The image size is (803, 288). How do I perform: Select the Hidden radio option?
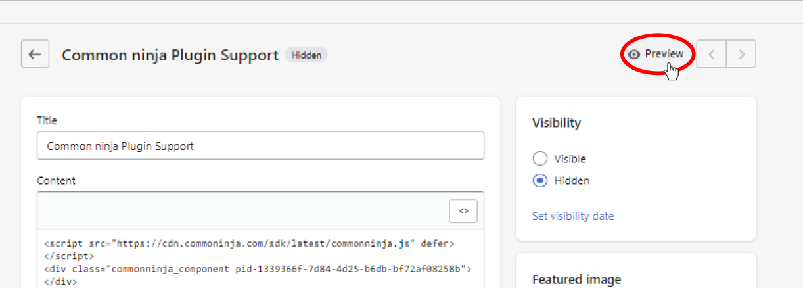pos(540,180)
